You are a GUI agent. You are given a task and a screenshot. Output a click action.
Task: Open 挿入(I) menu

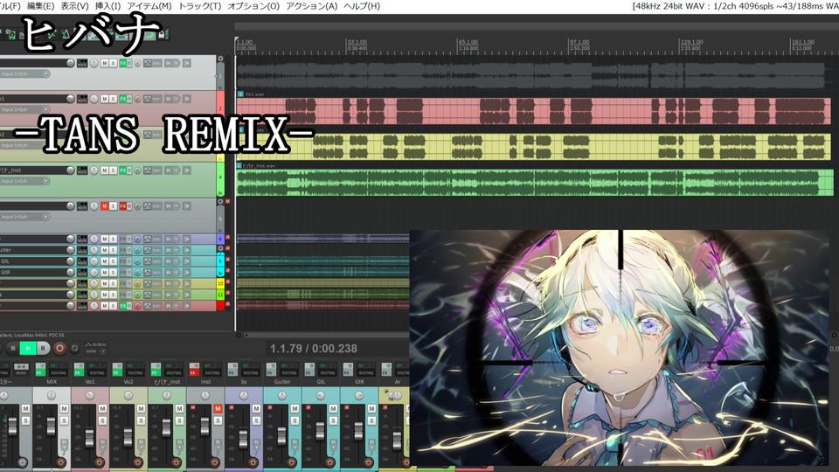107,6
